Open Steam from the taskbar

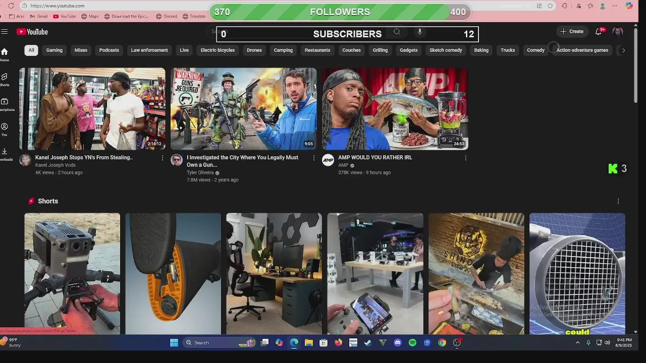pyautogui.click(x=368, y=343)
